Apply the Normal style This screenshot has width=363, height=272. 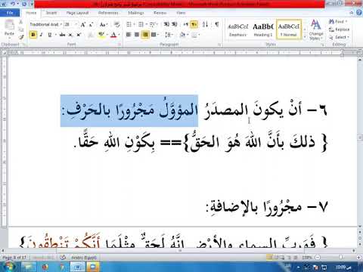pos(289,29)
